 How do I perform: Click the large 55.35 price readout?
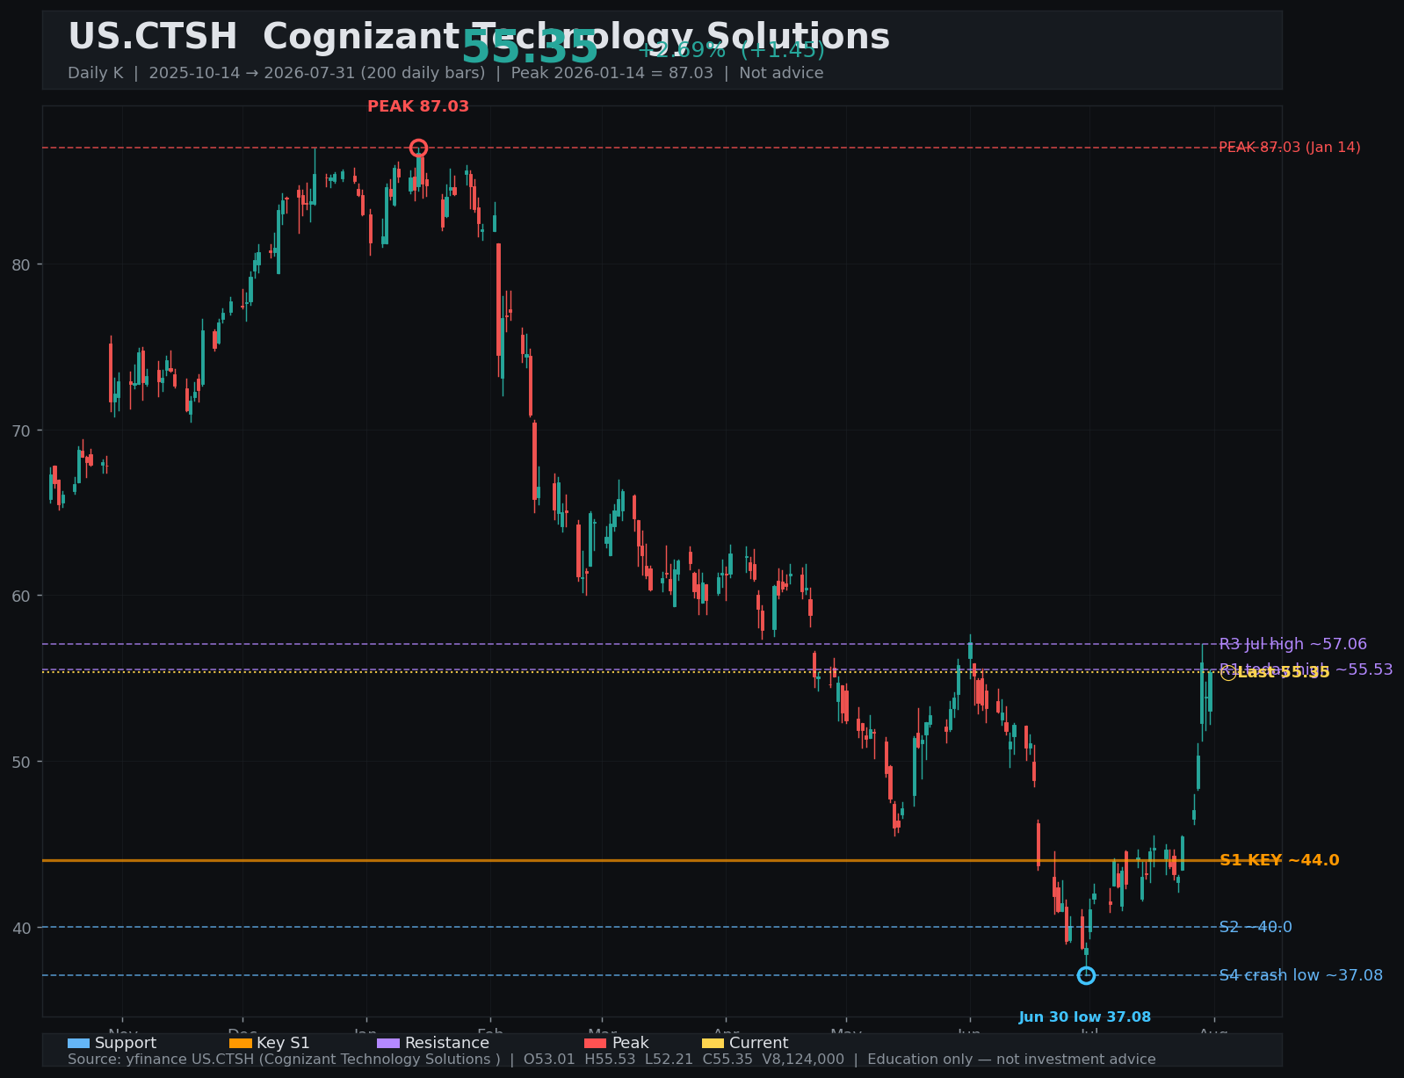pyautogui.click(x=530, y=47)
